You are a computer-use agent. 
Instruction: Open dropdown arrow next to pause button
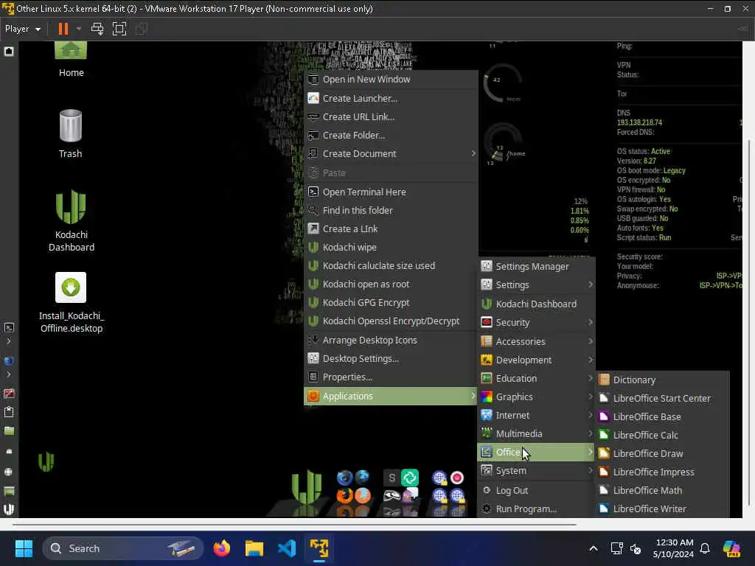(x=78, y=29)
